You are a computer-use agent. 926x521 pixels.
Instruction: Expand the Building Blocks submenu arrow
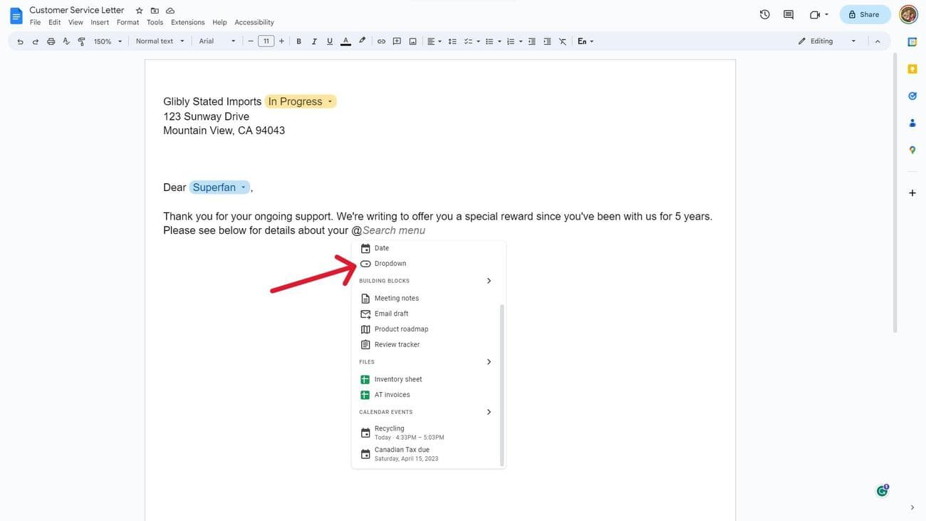pos(489,281)
